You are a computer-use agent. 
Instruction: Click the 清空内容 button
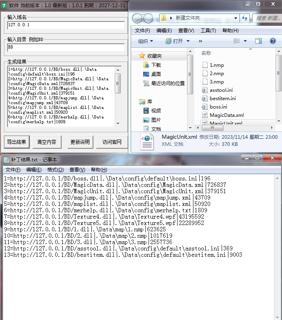coord(46,142)
